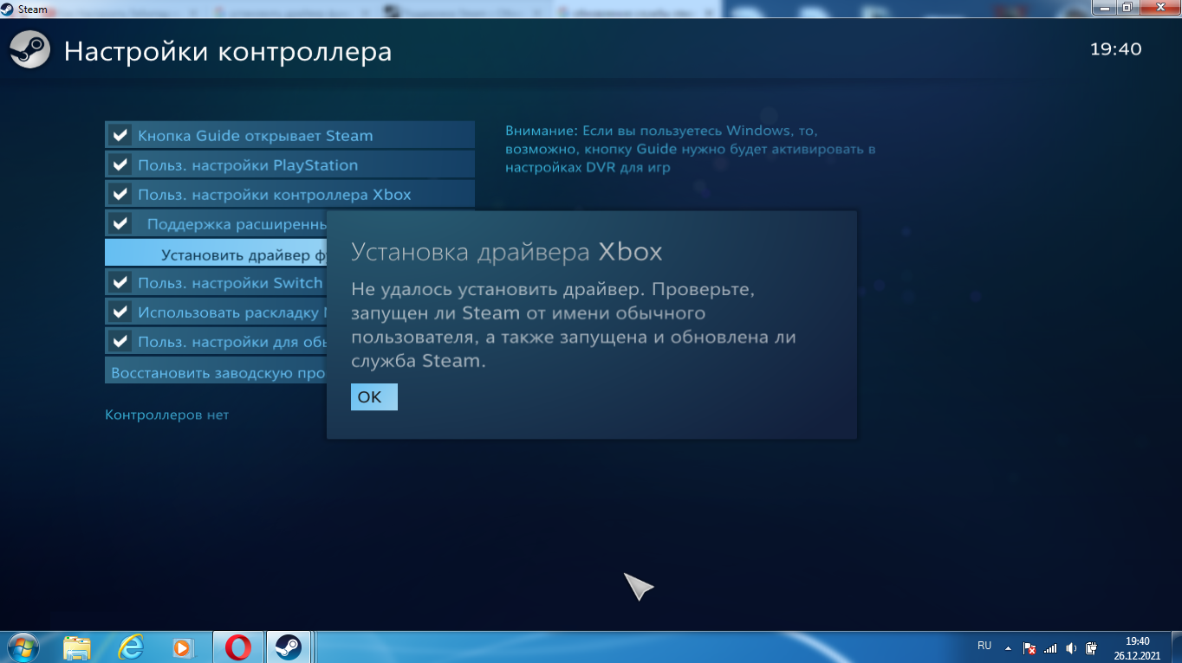Screen dimensions: 1182x663
Task: Click Установить драйвер button
Action: click(x=216, y=253)
